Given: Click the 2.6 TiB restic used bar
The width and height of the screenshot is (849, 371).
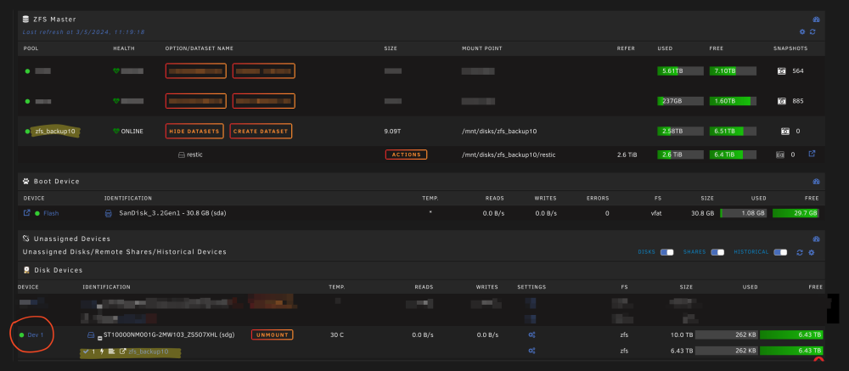Looking at the screenshot, I should [x=680, y=155].
